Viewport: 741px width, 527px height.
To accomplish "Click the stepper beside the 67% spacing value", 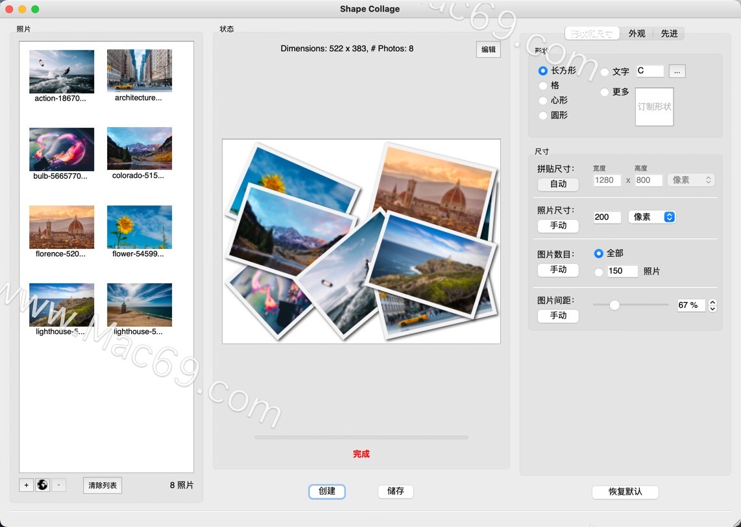I will 712,305.
